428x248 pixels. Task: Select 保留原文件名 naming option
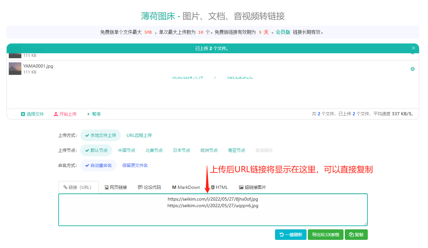click(x=135, y=165)
